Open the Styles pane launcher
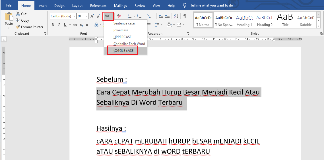324x160 pixels. coord(321,34)
